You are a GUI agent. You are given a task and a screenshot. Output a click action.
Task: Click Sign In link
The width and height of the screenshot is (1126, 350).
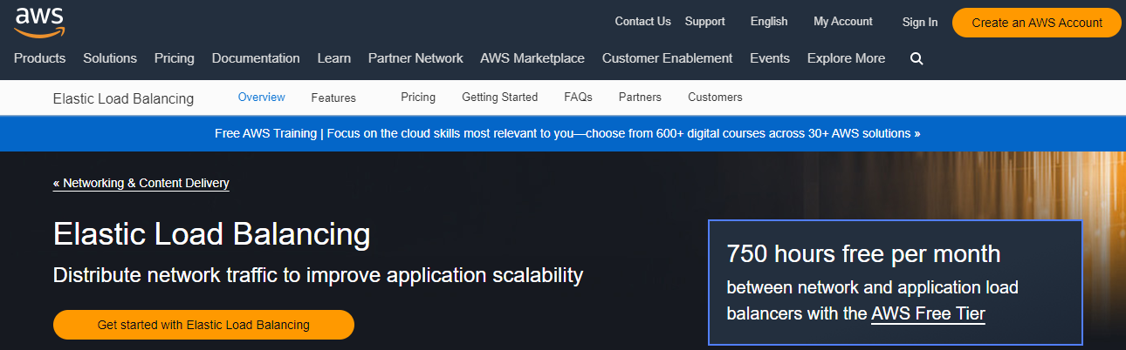(920, 23)
